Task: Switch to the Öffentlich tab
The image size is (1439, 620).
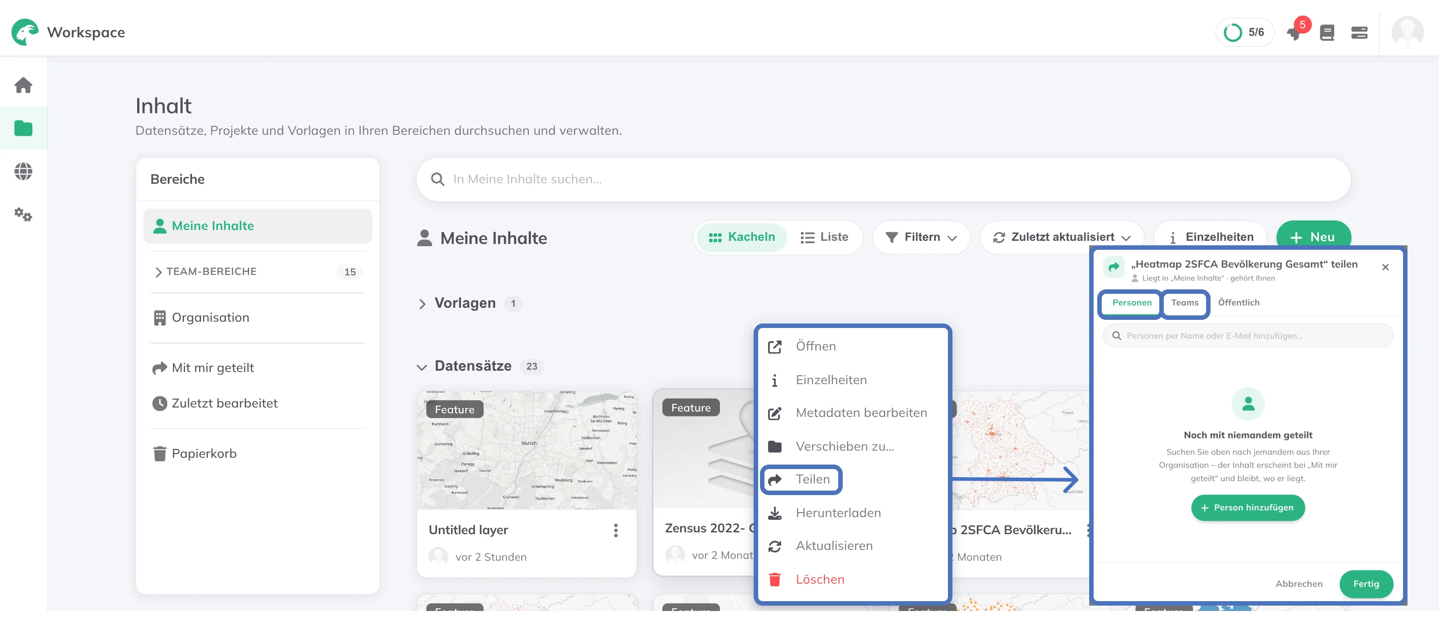Action: tap(1238, 303)
